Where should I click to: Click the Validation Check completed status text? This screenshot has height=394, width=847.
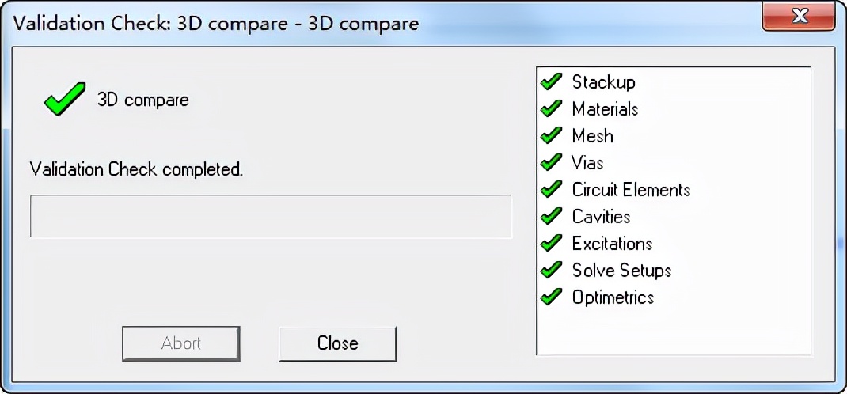136,169
